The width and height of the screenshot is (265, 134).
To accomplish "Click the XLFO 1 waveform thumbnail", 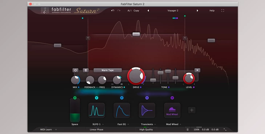I will (x=97, y=110).
